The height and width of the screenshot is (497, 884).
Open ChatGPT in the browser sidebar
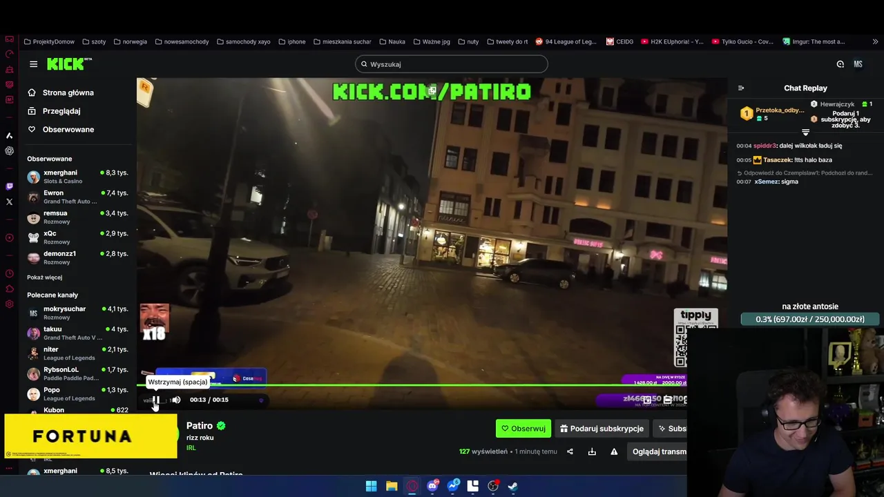[x=9, y=151]
